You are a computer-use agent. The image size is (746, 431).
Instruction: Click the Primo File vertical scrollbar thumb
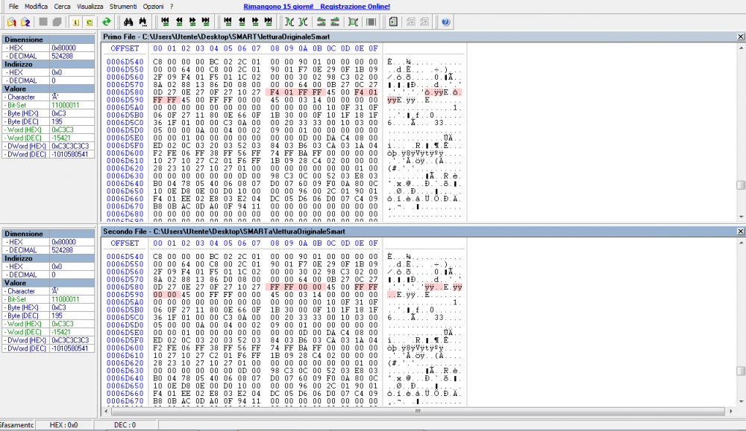pos(740,185)
